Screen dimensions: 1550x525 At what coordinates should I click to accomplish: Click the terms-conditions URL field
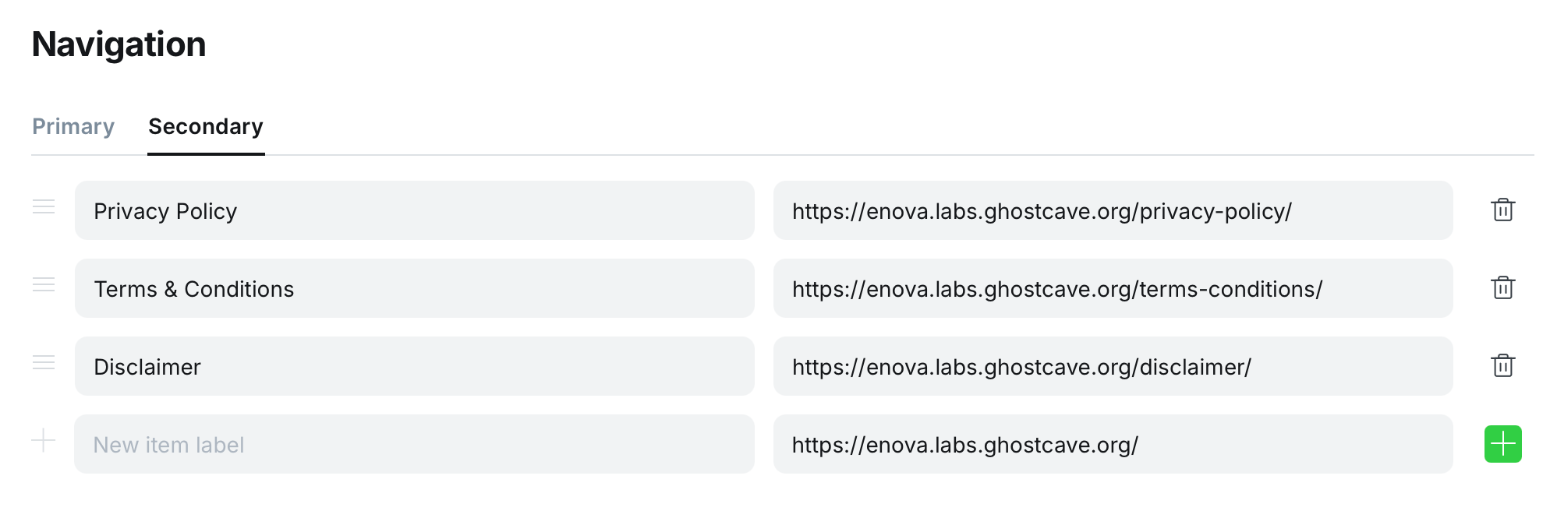coord(1113,288)
